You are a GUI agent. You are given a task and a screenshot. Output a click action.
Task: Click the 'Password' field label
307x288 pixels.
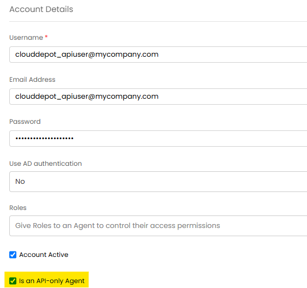click(x=25, y=122)
